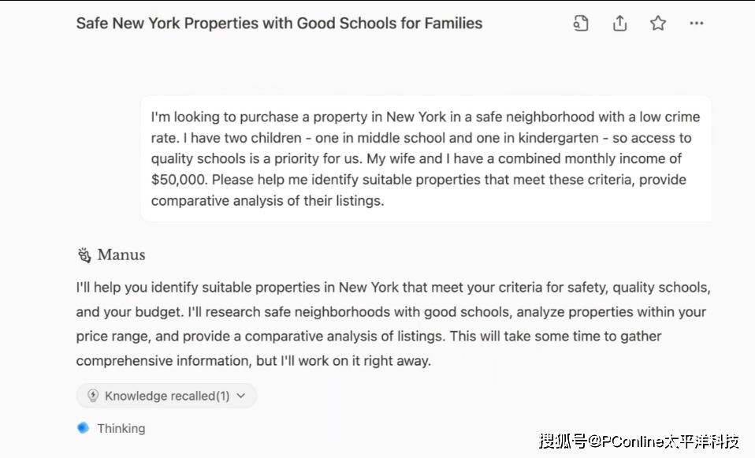This screenshot has height=458, width=755.
Task: Click "comparative analysis of their listings" in user message
Action: (x=267, y=201)
